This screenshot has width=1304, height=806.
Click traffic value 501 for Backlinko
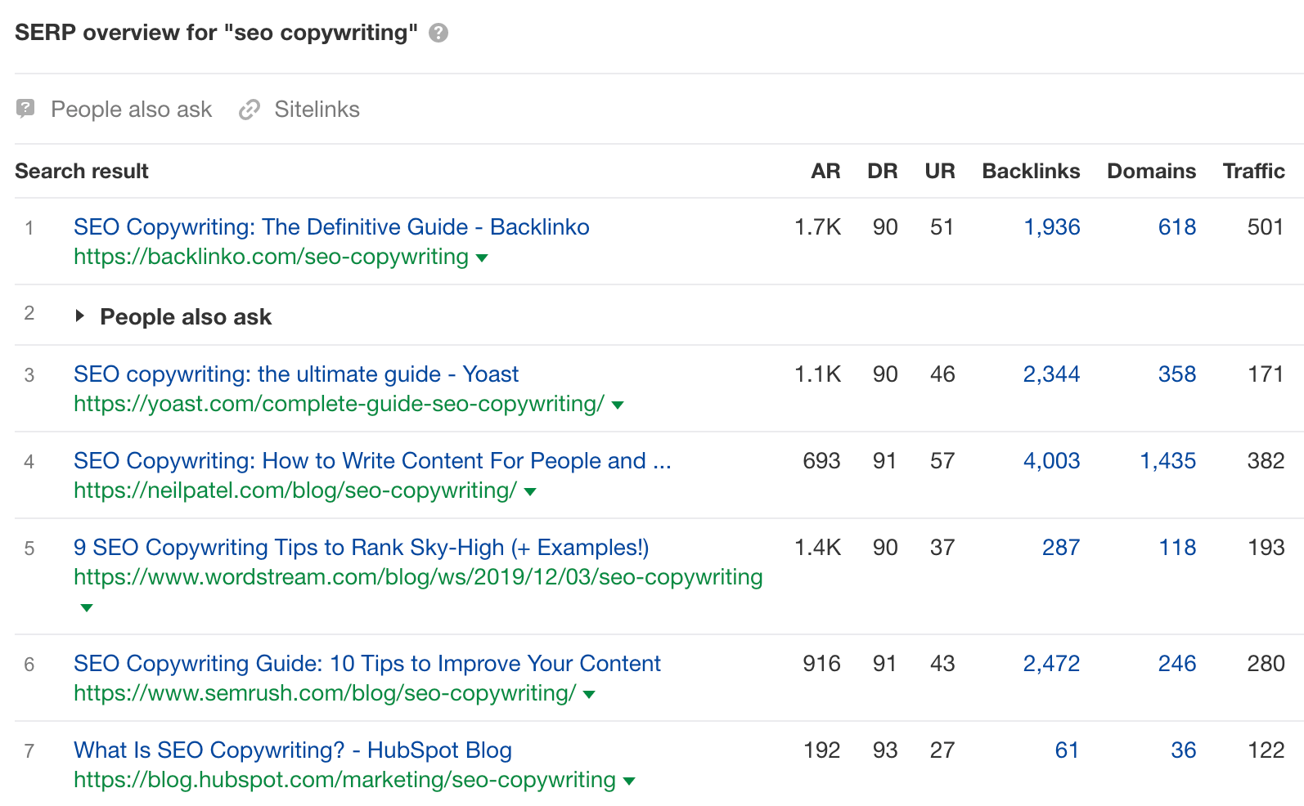pos(1266,226)
